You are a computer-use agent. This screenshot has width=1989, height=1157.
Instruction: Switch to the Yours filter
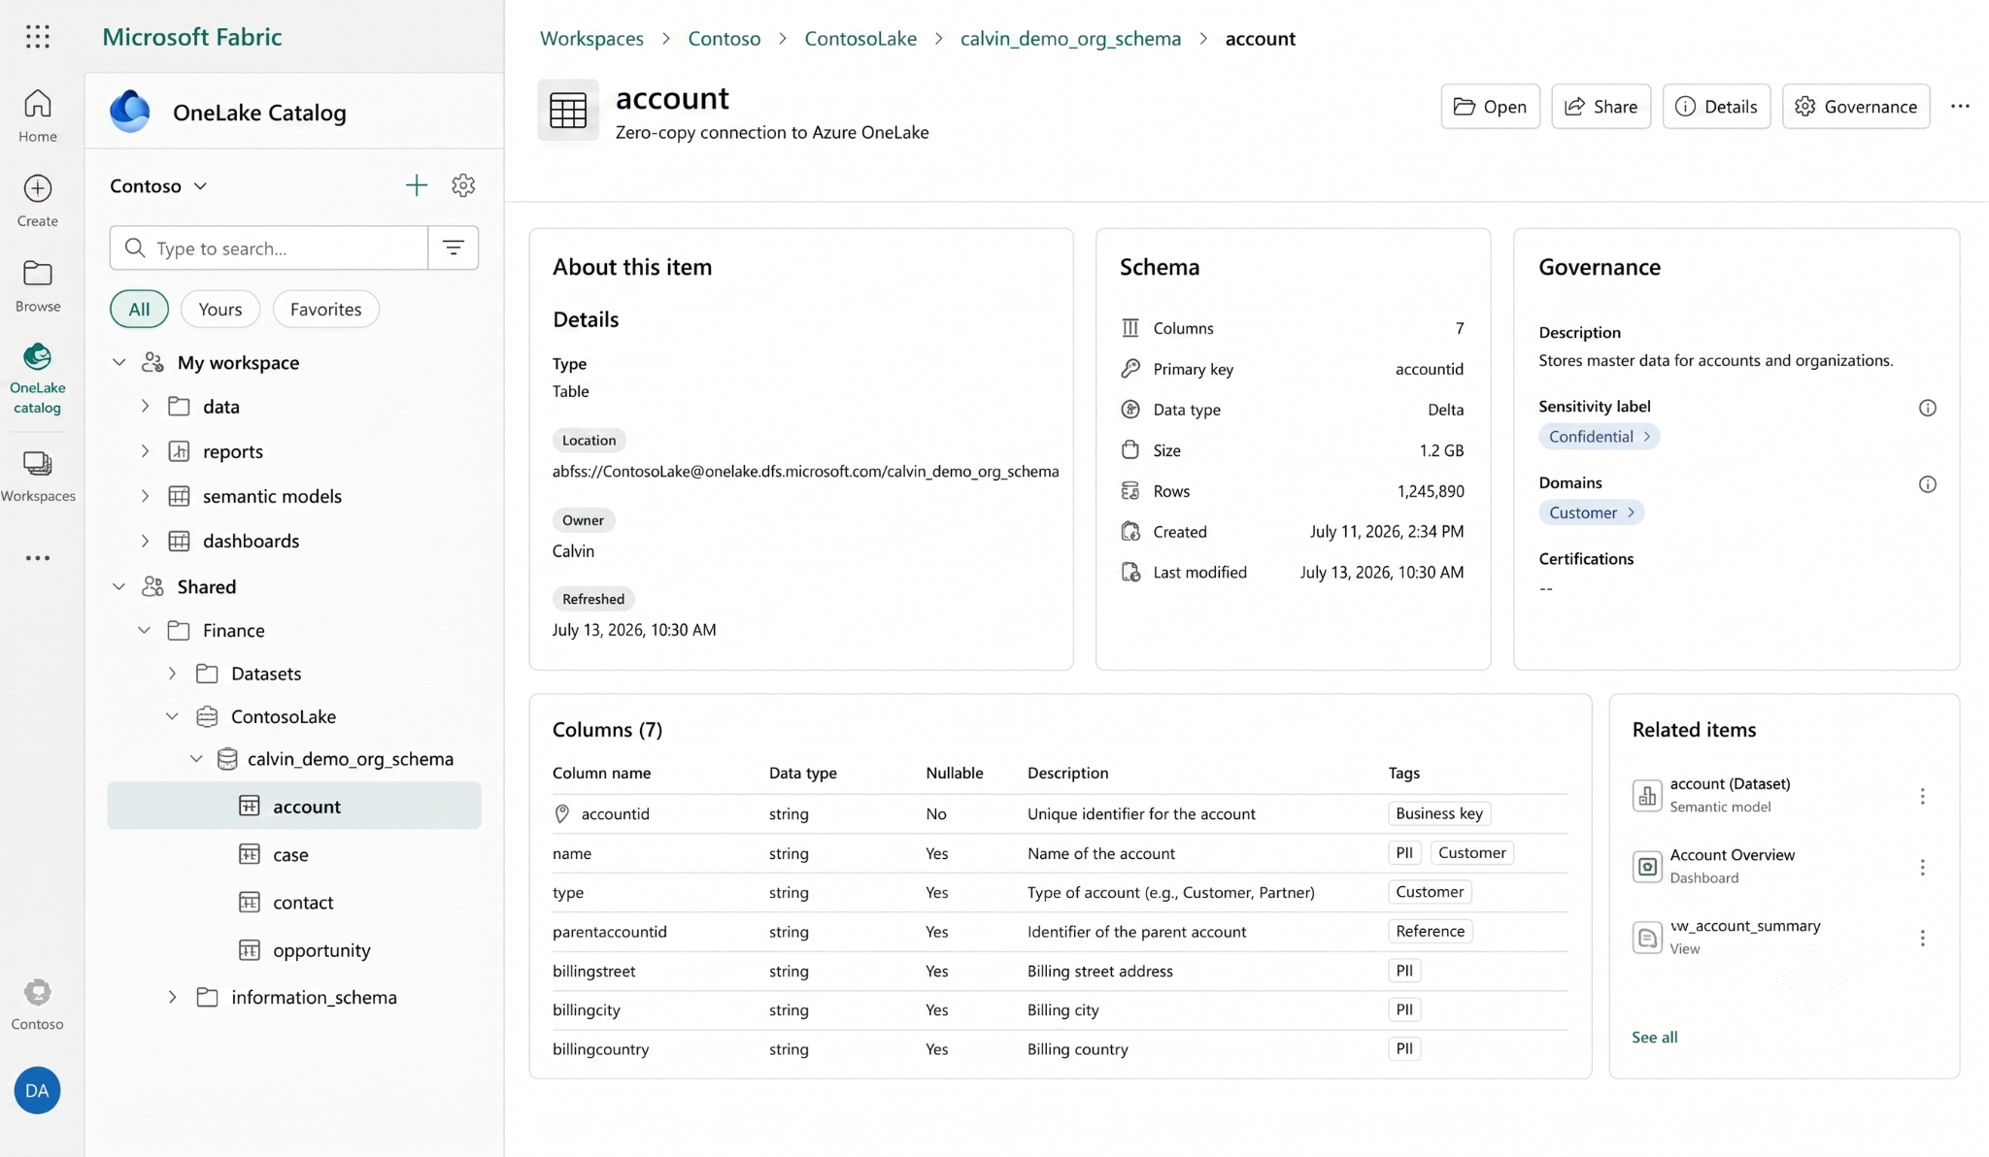[x=219, y=309]
